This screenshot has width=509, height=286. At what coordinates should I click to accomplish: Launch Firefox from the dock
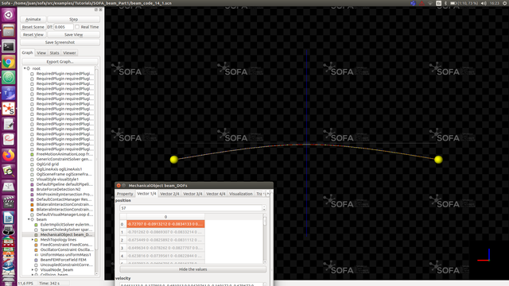tap(9, 156)
